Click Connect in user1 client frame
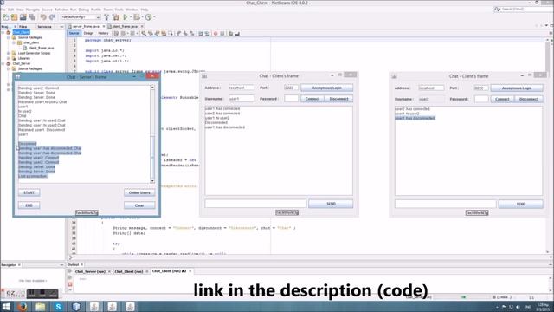Screen dimensions: 554x312 pos(312,99)
